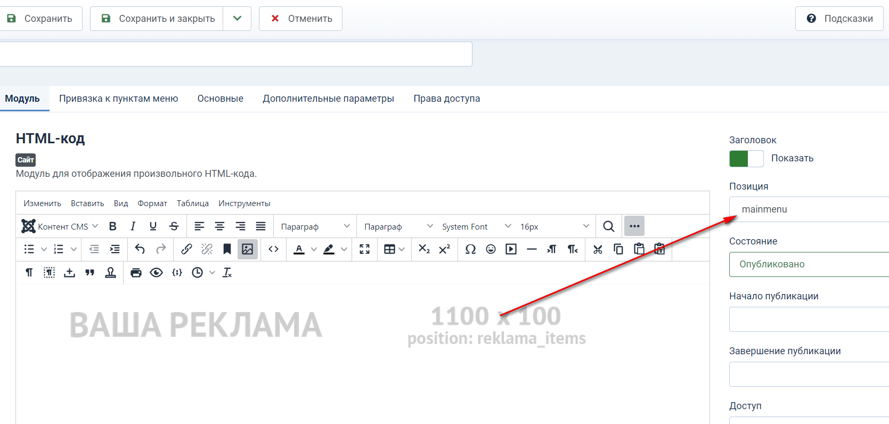Click the fullscreen editor icon
Screen dimensions: 889x424
tap(364, 249)
